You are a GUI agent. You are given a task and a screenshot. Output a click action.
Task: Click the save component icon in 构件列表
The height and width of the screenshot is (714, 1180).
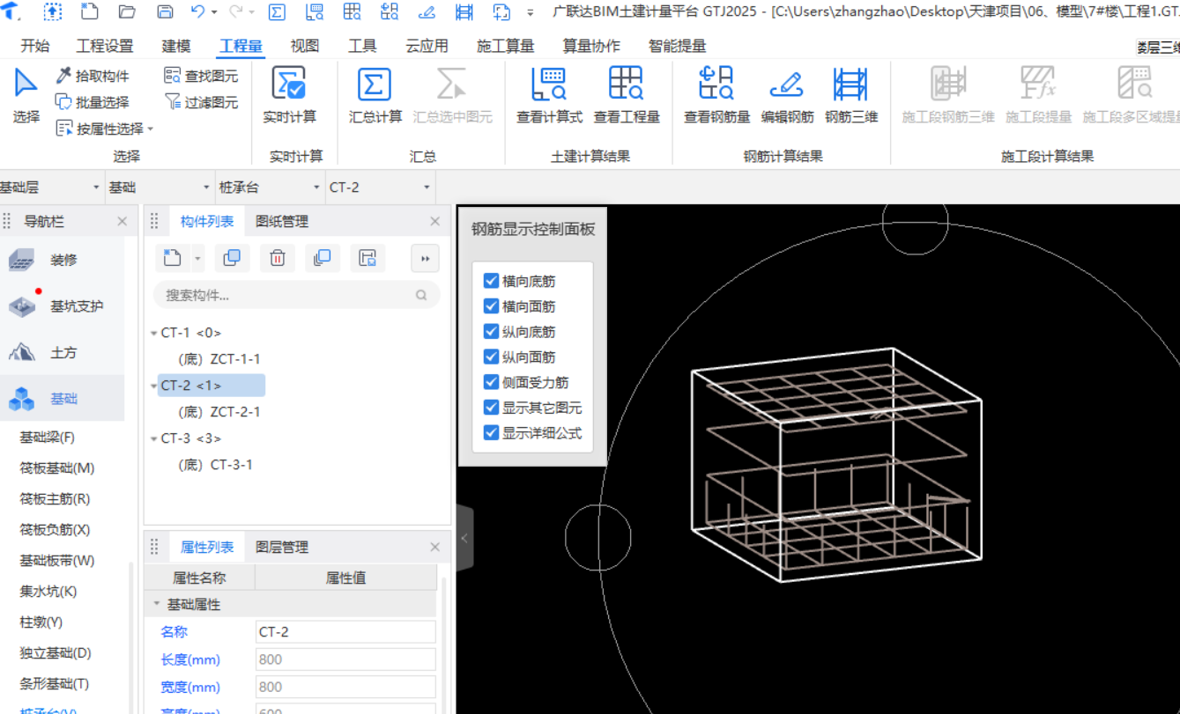point(368,258)
